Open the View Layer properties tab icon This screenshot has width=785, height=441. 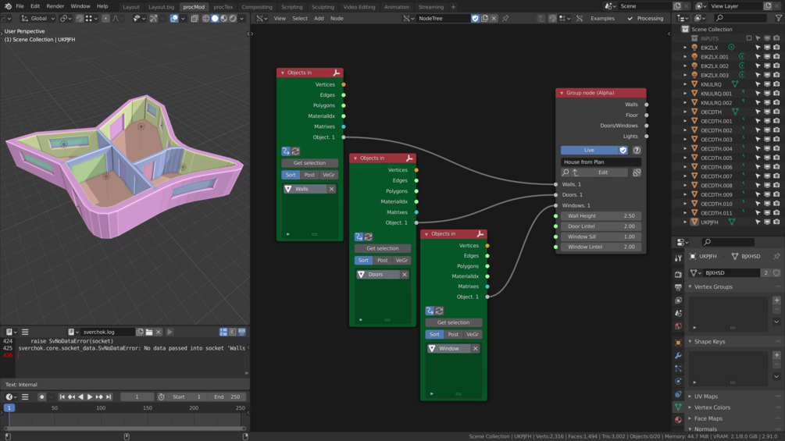[x=678, y=301]
